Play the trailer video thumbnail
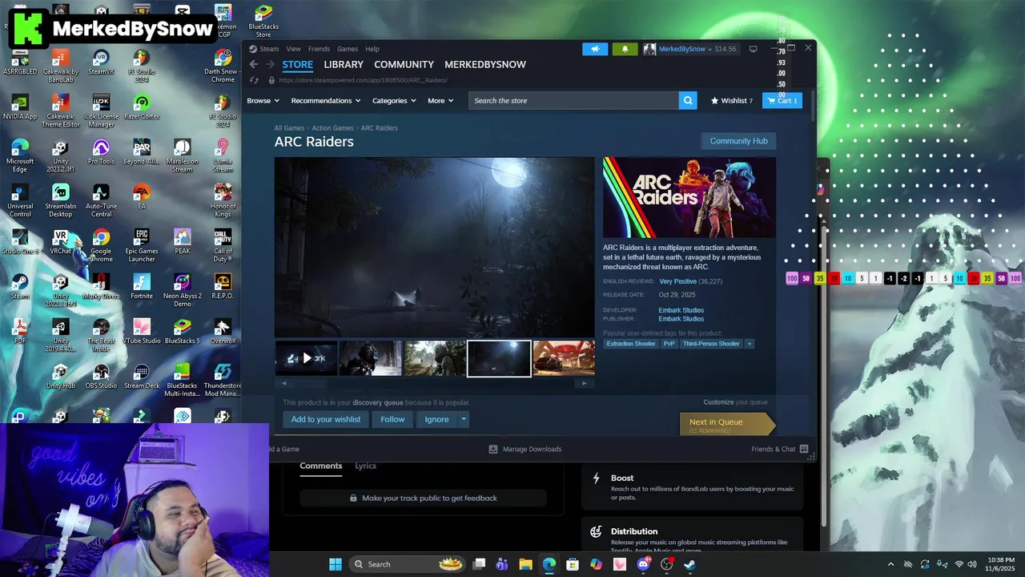1025x577 pixels. tap(307, 358)
